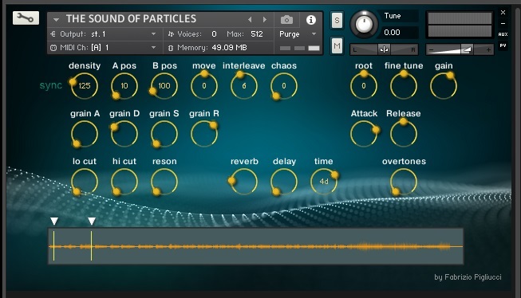The width and height of the screenshot is (521, 298).
Task: Open instrument edit mode with wrench icon
Action: [26, 18]
